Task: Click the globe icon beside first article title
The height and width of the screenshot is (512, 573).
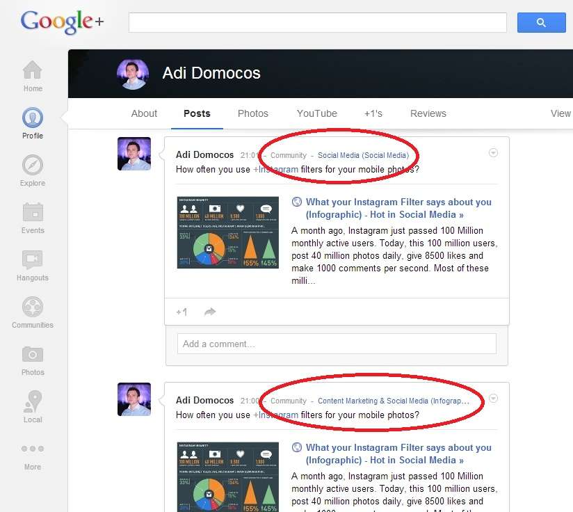Action: [x=297, y=202]
